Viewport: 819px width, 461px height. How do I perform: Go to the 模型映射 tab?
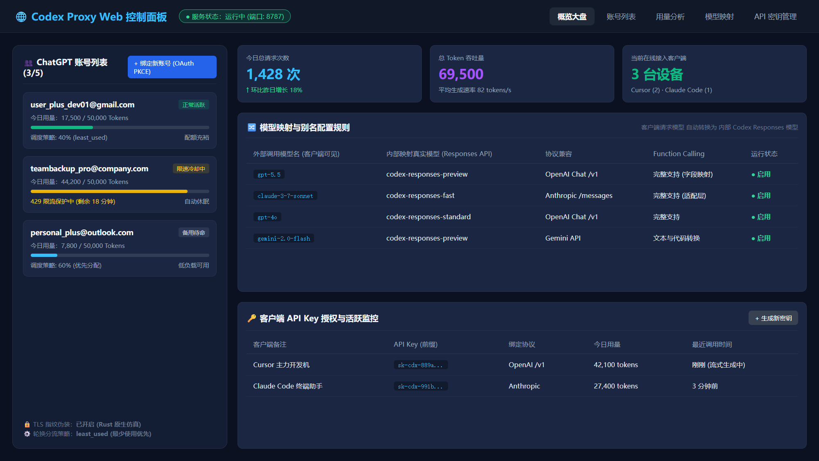(719, 17)
